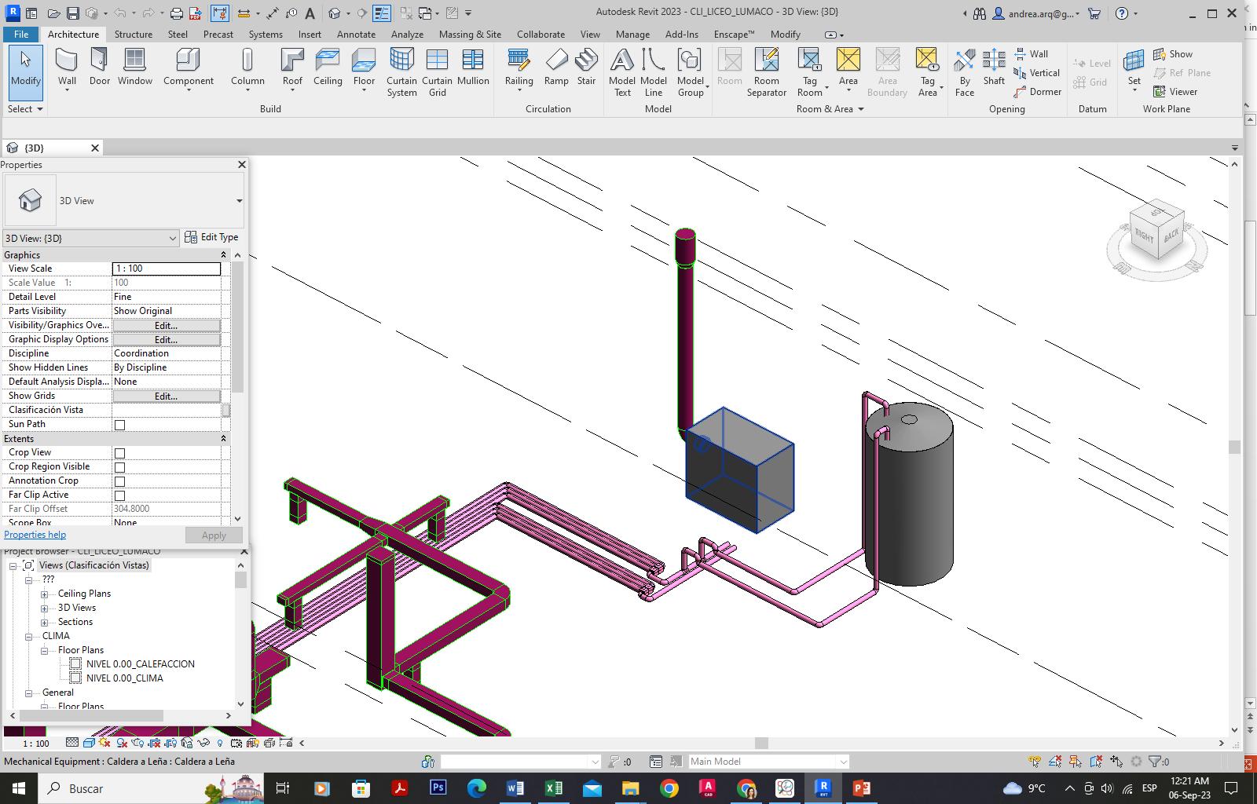Viewport: 1257px width, 804px height.
Task: Click Edit for Visibility/Graphics Overrides
Action: [x=166, y=325]
